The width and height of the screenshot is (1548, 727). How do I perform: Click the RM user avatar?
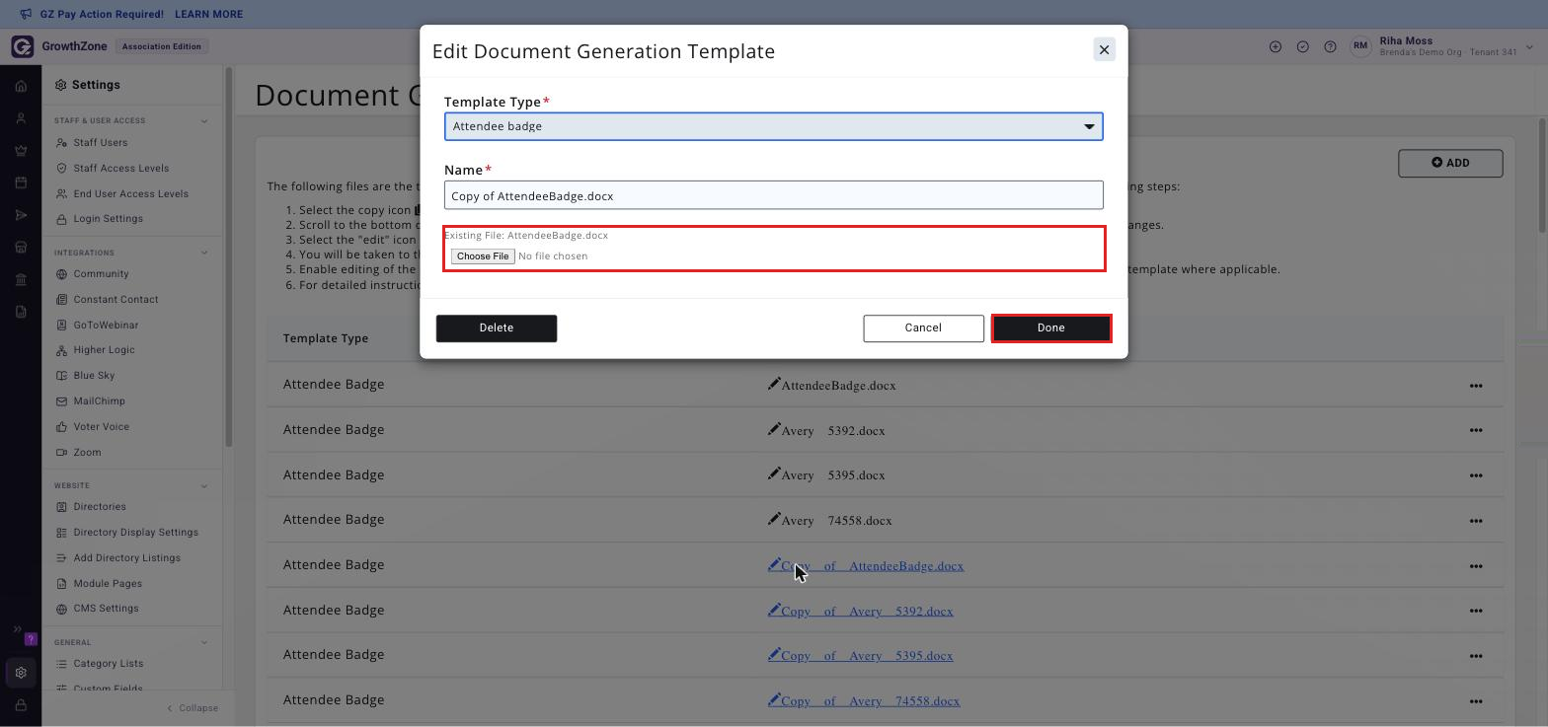point(1361,46)
